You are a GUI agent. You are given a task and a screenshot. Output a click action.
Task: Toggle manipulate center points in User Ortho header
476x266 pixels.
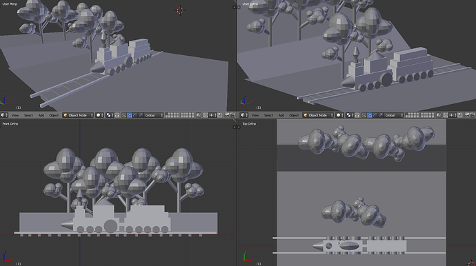(357, 115)
